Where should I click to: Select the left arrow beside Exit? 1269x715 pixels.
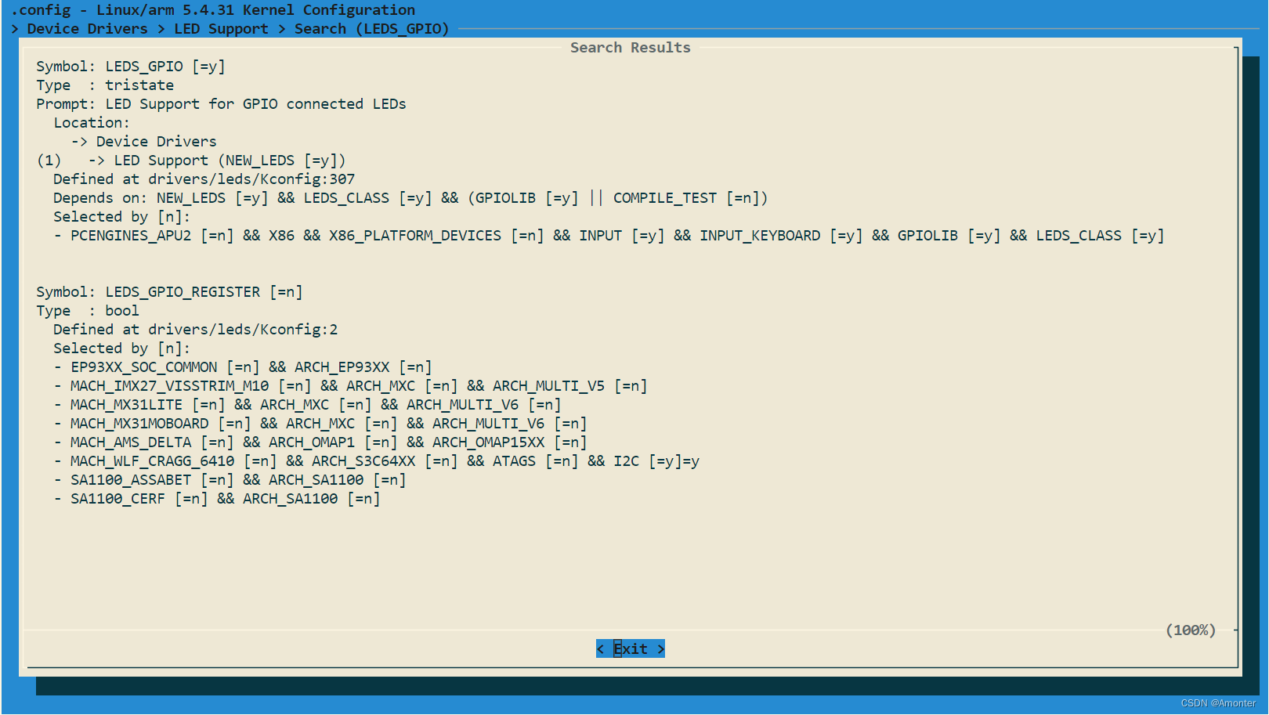pyautogui.click(x=601, y=648)
